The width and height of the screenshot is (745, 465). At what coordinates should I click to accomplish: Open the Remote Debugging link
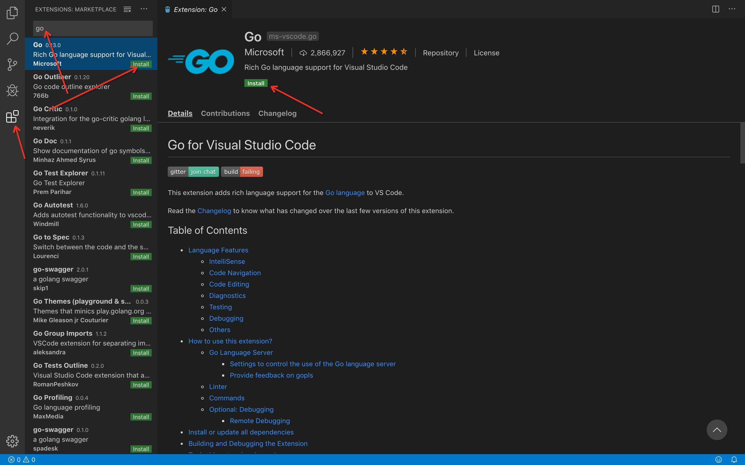pyautogui.click(x=260, y=421)
